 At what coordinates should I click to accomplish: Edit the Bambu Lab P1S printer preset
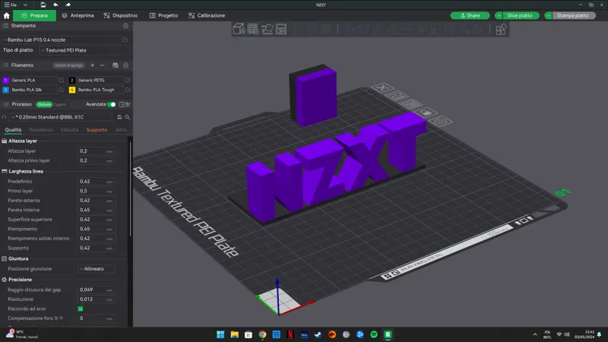coord(125,40)
